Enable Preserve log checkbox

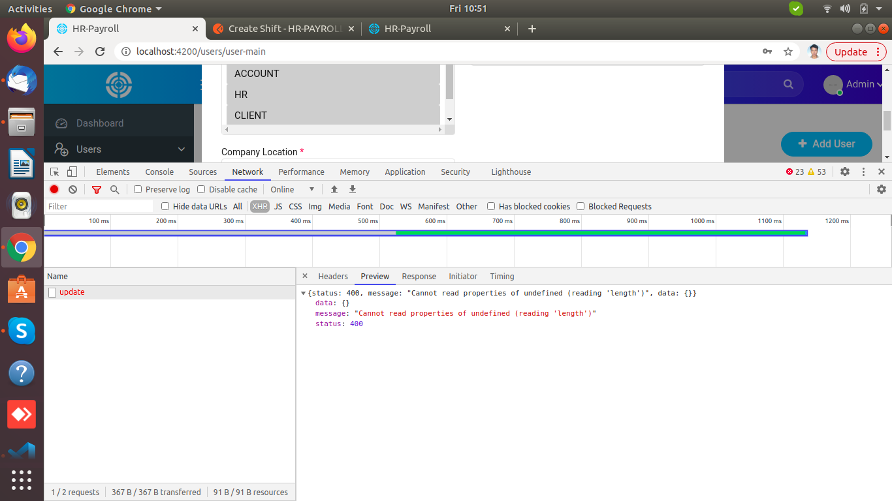click(138, 189)
